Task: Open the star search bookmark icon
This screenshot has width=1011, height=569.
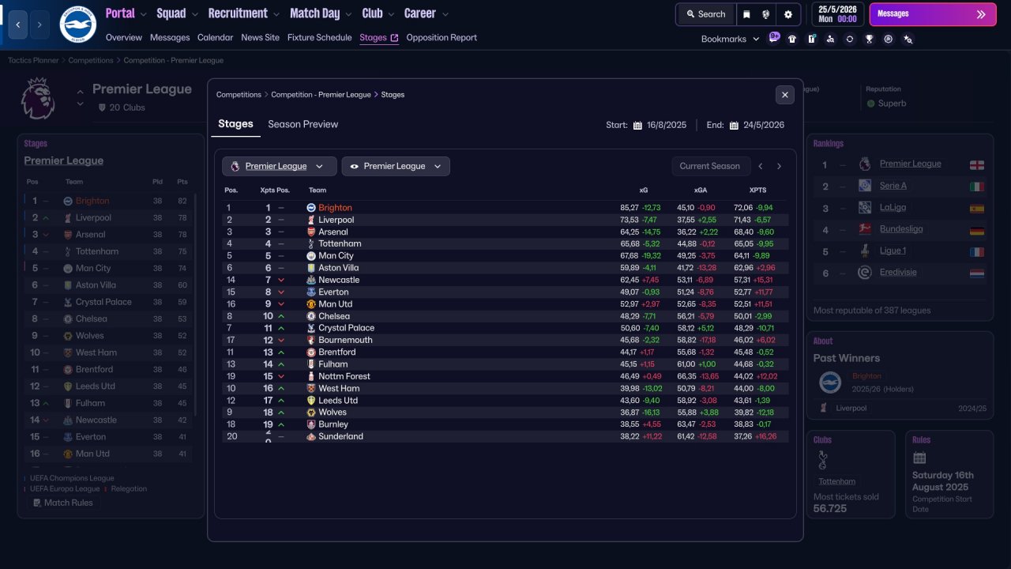Action: [x=908, y=39]
